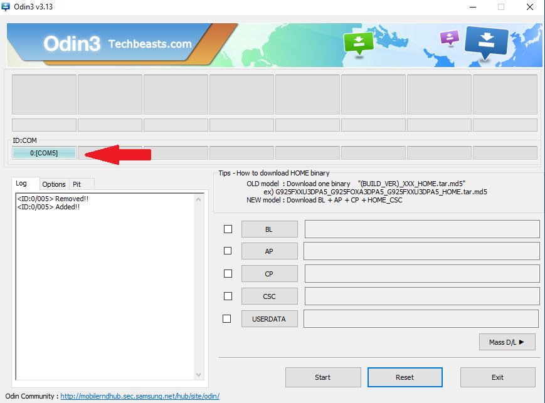
Task: Click the USERDATA file path field
Action: tap(421, 318)
